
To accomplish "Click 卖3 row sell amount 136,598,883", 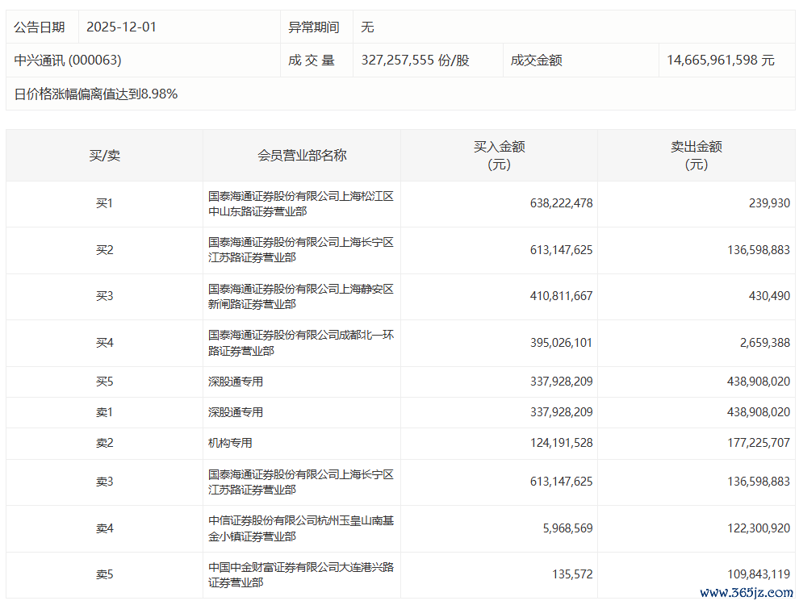I will 759,482.
